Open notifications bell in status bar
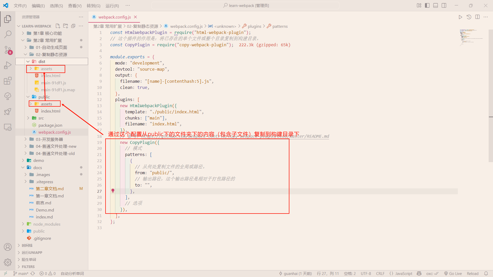Image resolution: width=493 pixels, height=277 pixels. coord(486,273)
